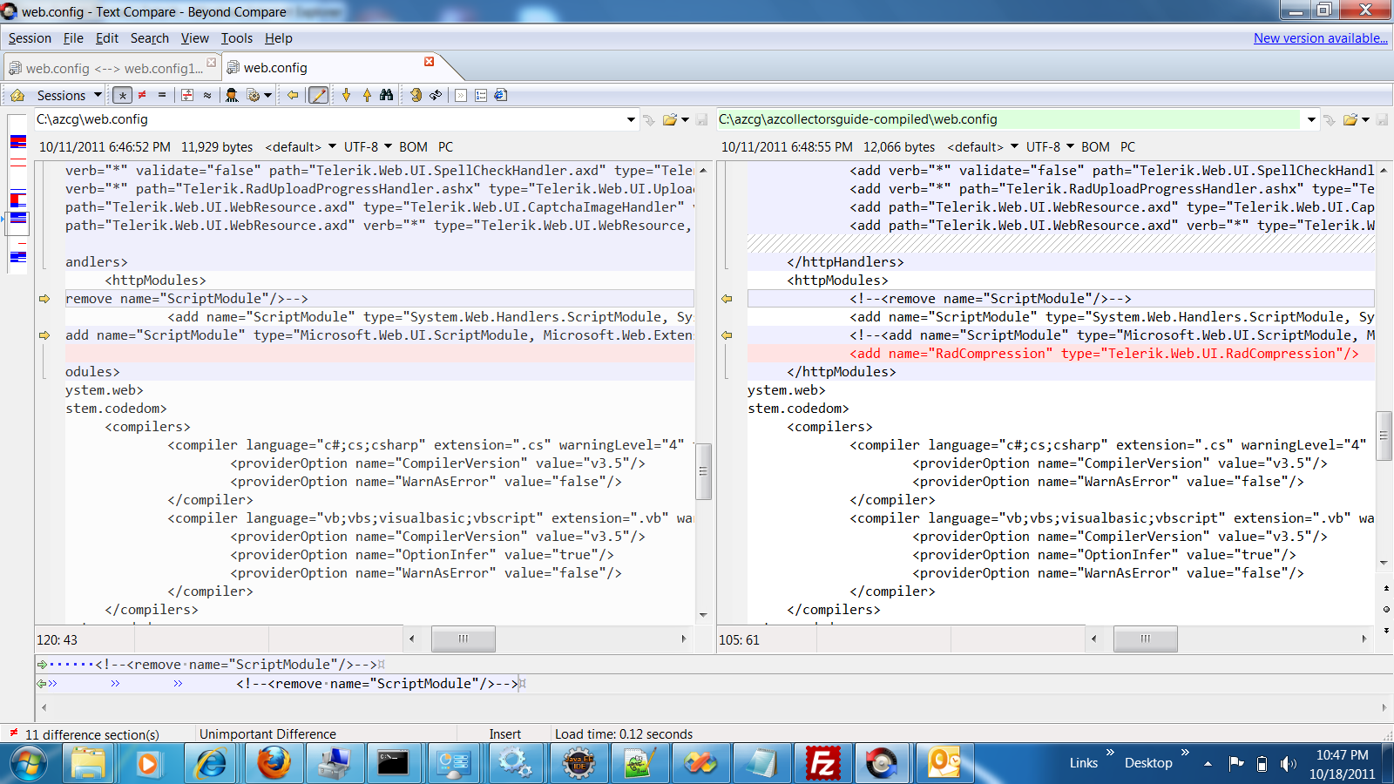Click the Copy to Left yellow arrow
The height and width of the screenshot is (784, 1394).
tap(293, 95)
